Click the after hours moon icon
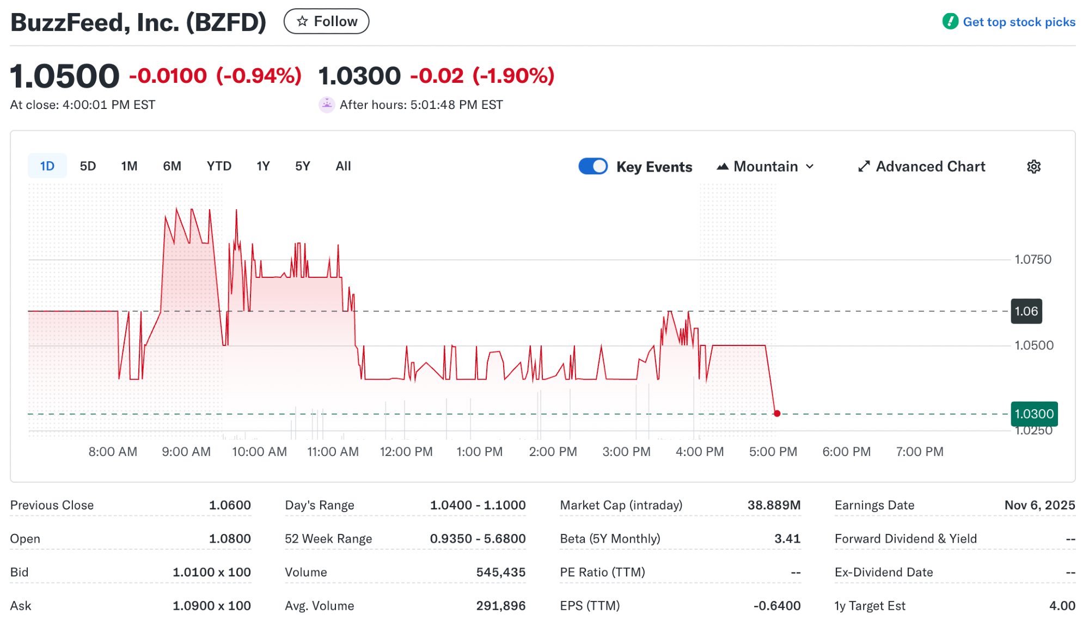Image resolution: width=1089 pixels, height=632 pixels. (x=327, y=105)
